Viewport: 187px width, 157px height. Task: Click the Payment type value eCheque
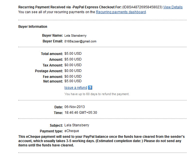click(72, 131)
